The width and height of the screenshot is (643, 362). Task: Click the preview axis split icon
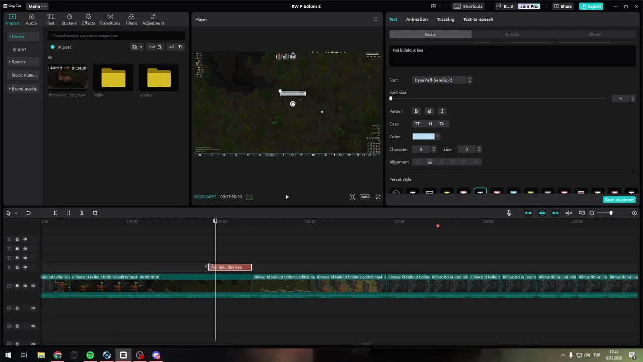pos(569,213)
